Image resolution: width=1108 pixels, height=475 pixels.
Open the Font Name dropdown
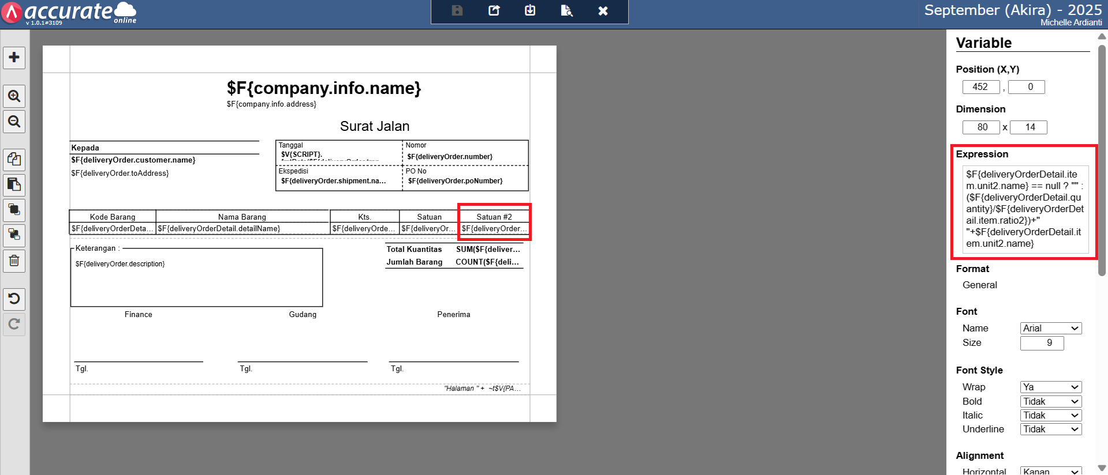click(1050, 328)
